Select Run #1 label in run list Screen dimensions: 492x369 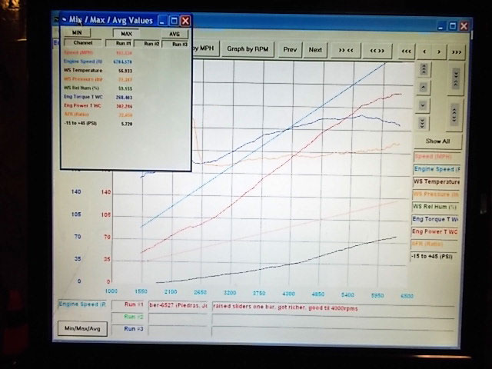tap(134, 304)
